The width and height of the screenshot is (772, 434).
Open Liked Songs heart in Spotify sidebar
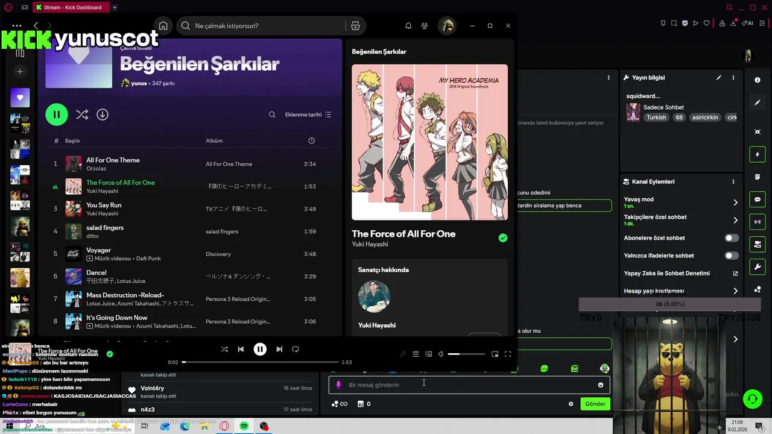pyautogui.click(x=20, y=98)
